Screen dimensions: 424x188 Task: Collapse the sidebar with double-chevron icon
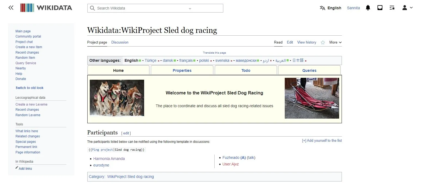[11, 8]
